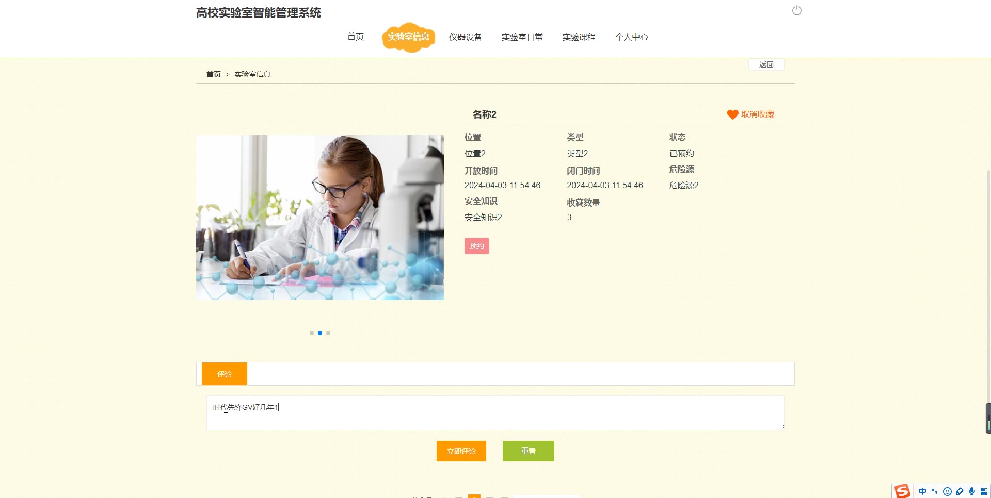Viewport: 991px width, 498px height.
Task: Open the emoji smiley icon
Action: click(947, 491)
